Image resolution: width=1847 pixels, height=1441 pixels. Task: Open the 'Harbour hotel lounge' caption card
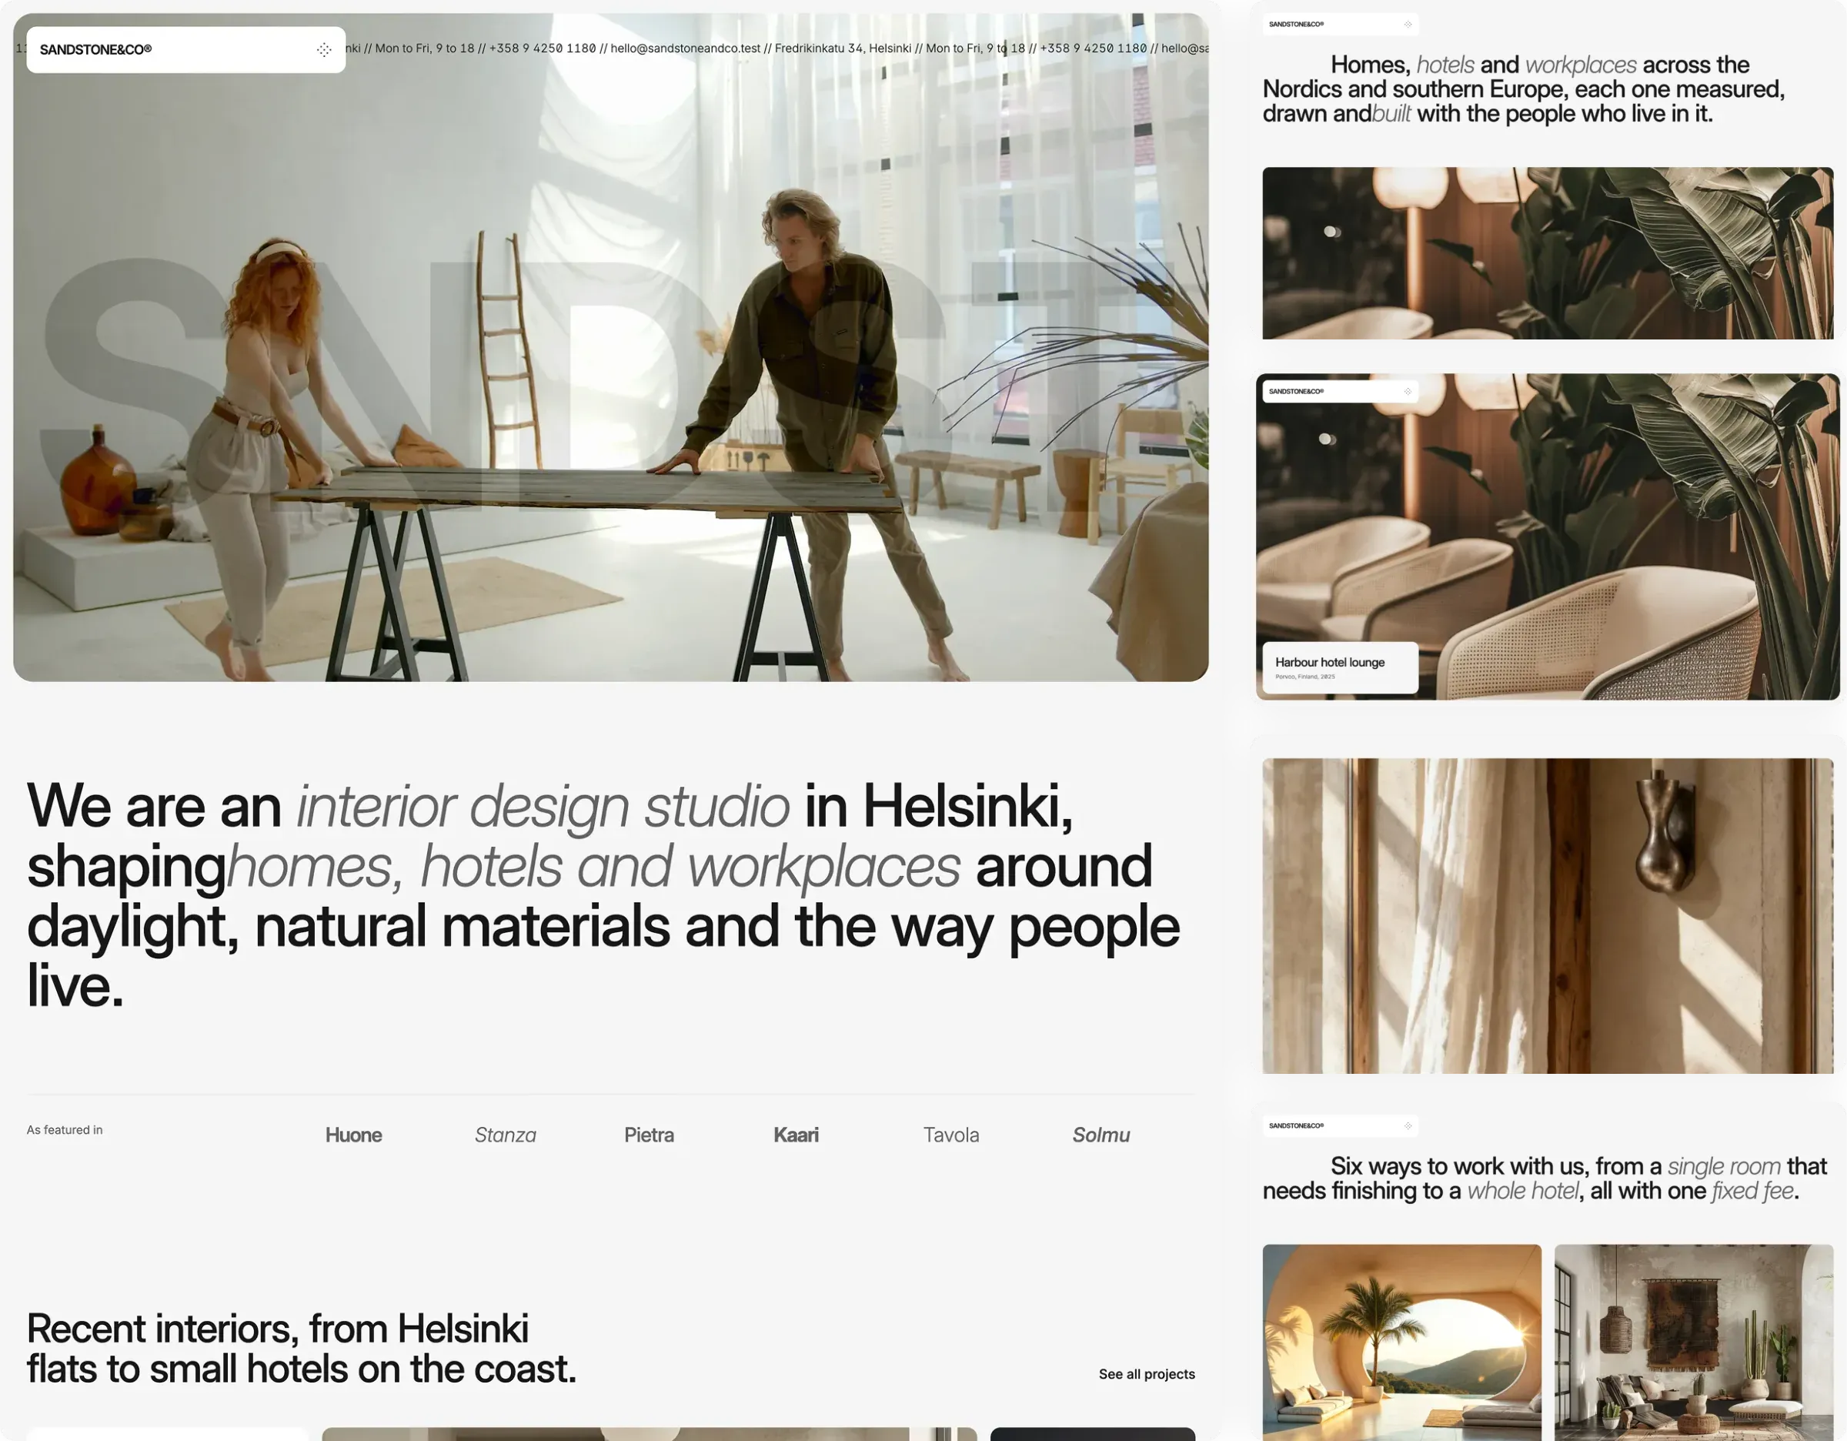(x=1341, y=668)
